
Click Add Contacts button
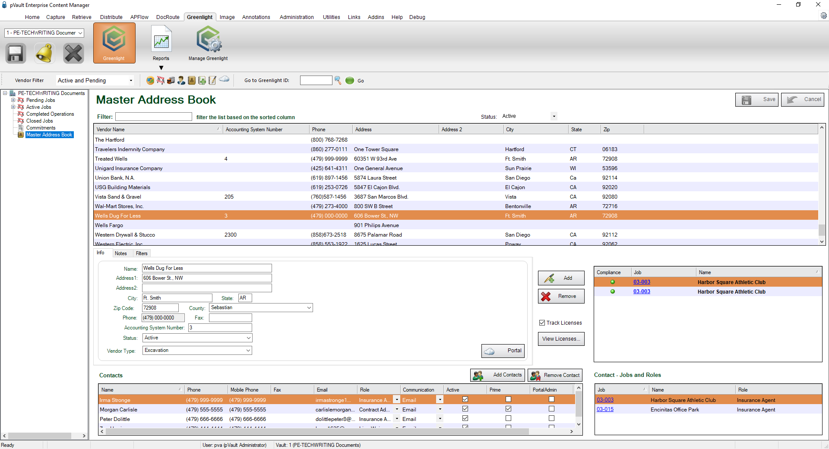tap(497, 375)
